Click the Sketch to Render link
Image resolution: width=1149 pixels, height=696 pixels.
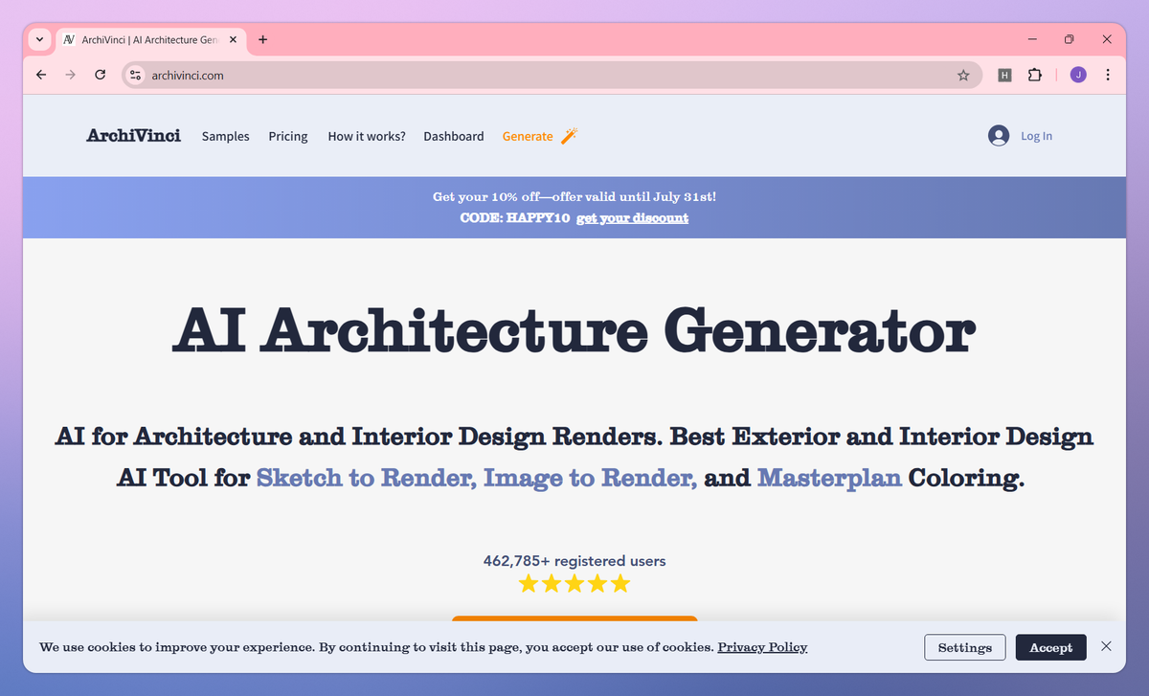pyautogui.click(x=366, y=477)
